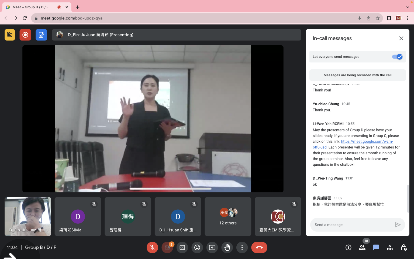
Task: Expand the tab search chevron
Action: coord(408,7)
